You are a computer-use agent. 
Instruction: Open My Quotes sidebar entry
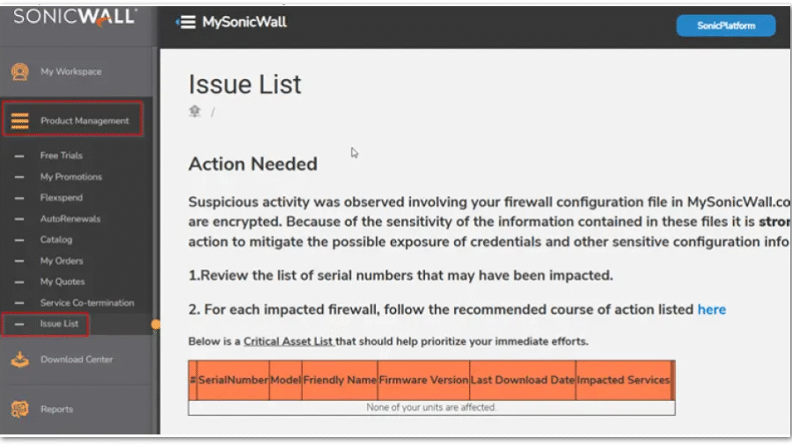point(62,281)
